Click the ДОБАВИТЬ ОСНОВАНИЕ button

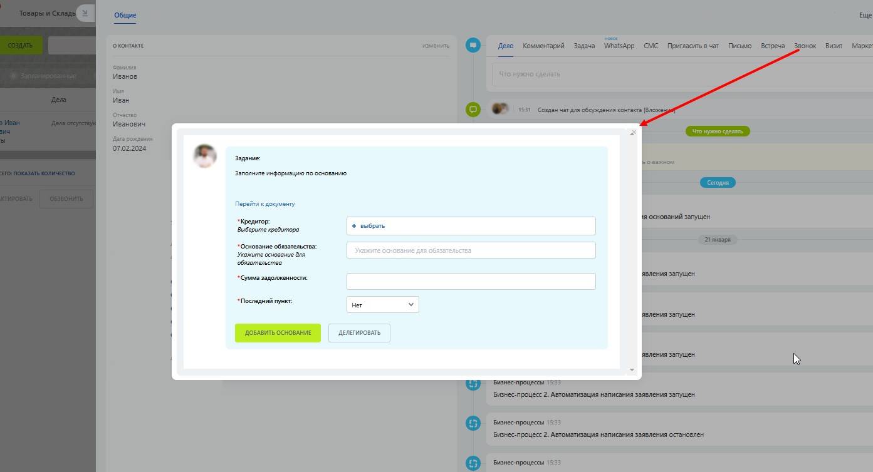[x=278, y=333]
